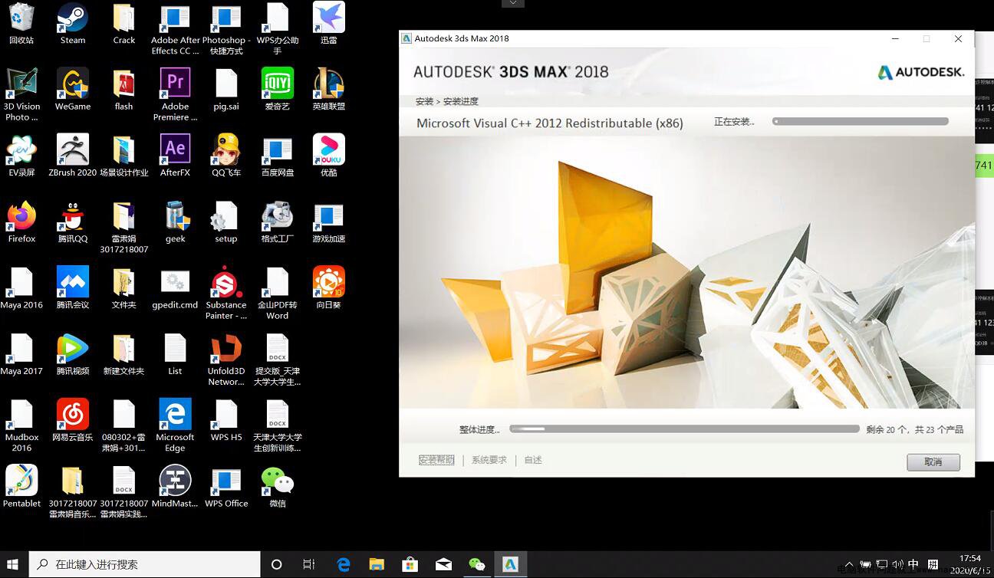Click the 正在安装 component progress bar
The width and height of the screenshot is (994, 578).
pyautogui.click(x=861, y=121)
